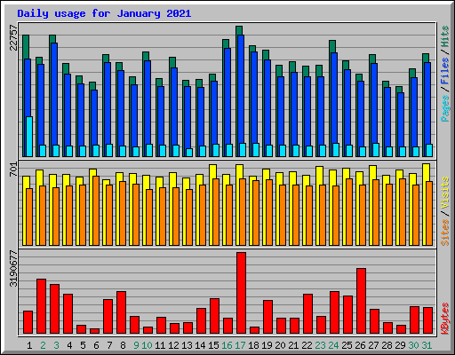Click the blue Files bar for day 17
455x355 pixels.
click(x=241, y=89)
